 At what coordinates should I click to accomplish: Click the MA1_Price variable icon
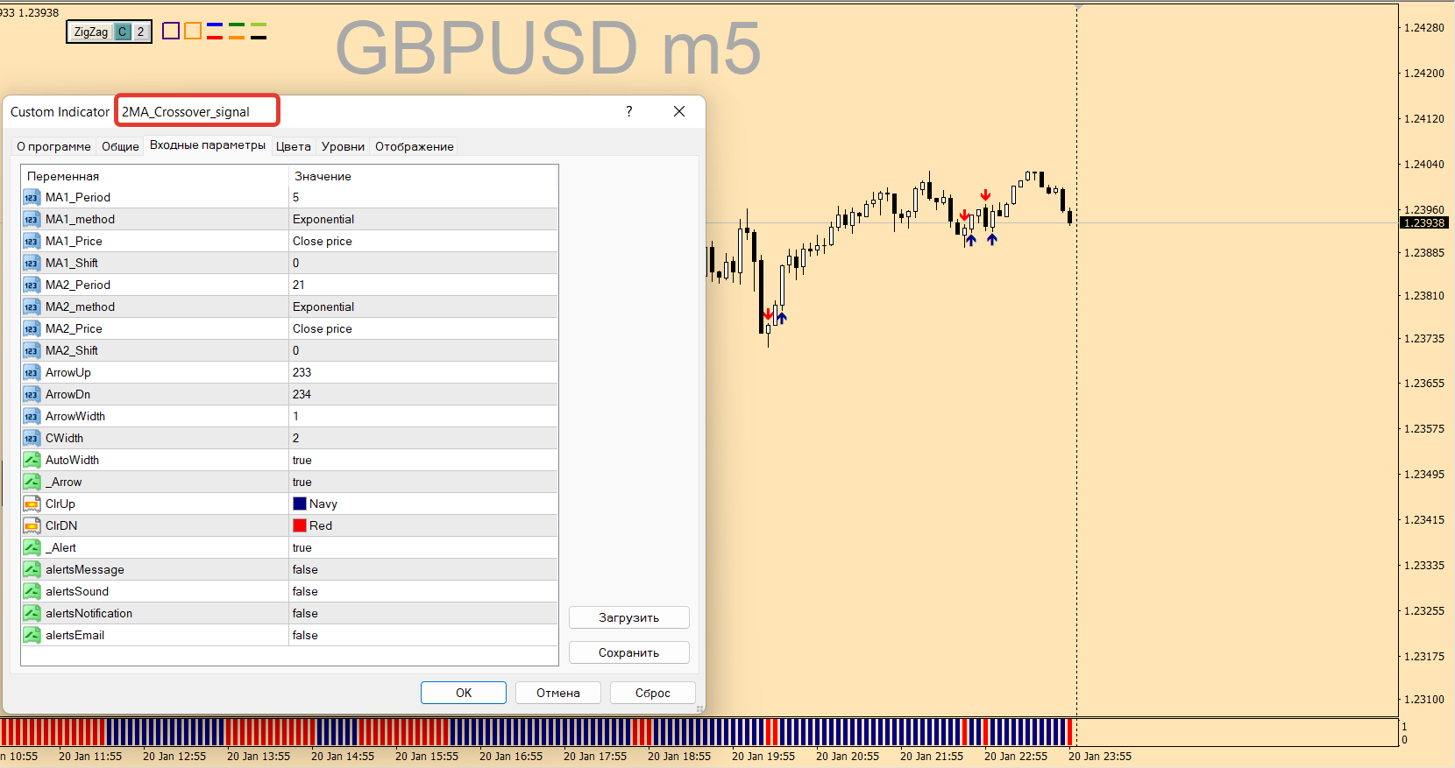point(32,241)
